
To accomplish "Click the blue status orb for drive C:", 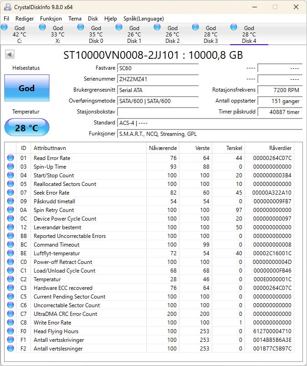I will point(5,27).
